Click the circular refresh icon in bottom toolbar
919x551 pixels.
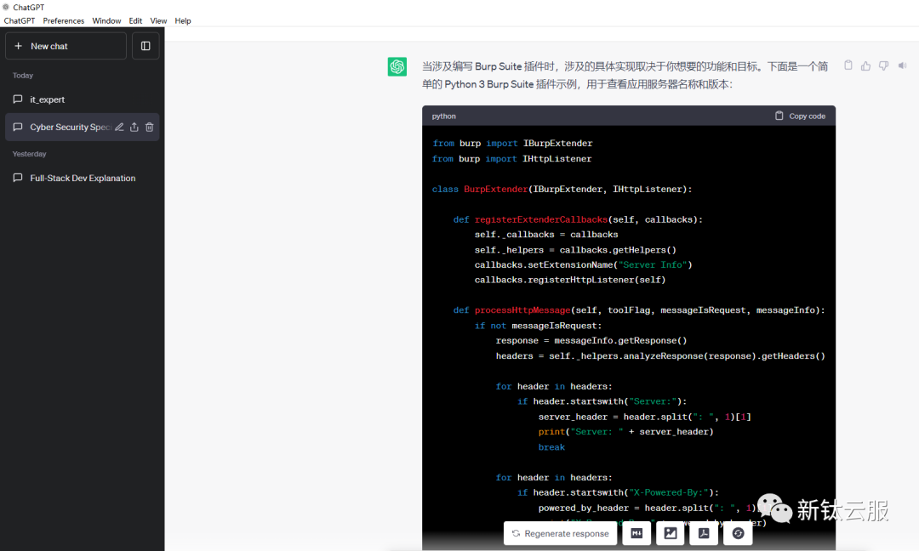(x=738, y=533)
